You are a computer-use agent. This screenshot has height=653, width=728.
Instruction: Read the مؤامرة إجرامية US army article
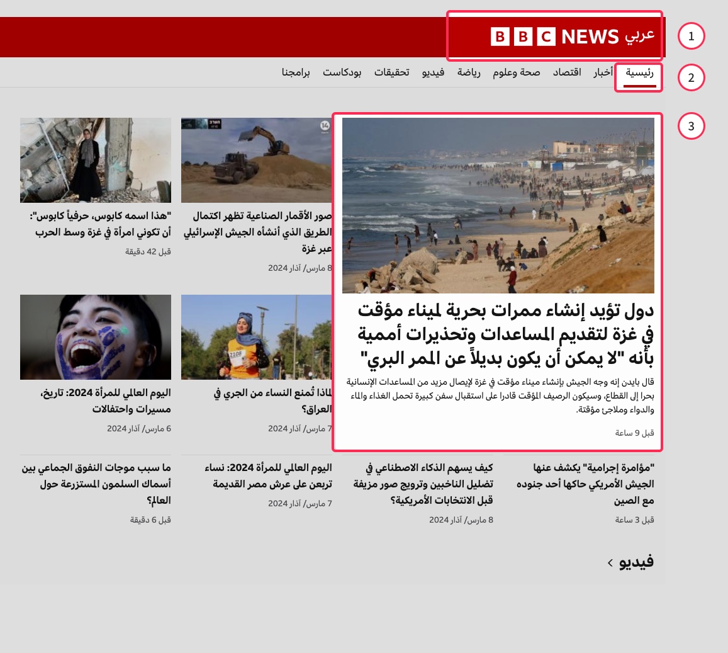tap(585, 484)
